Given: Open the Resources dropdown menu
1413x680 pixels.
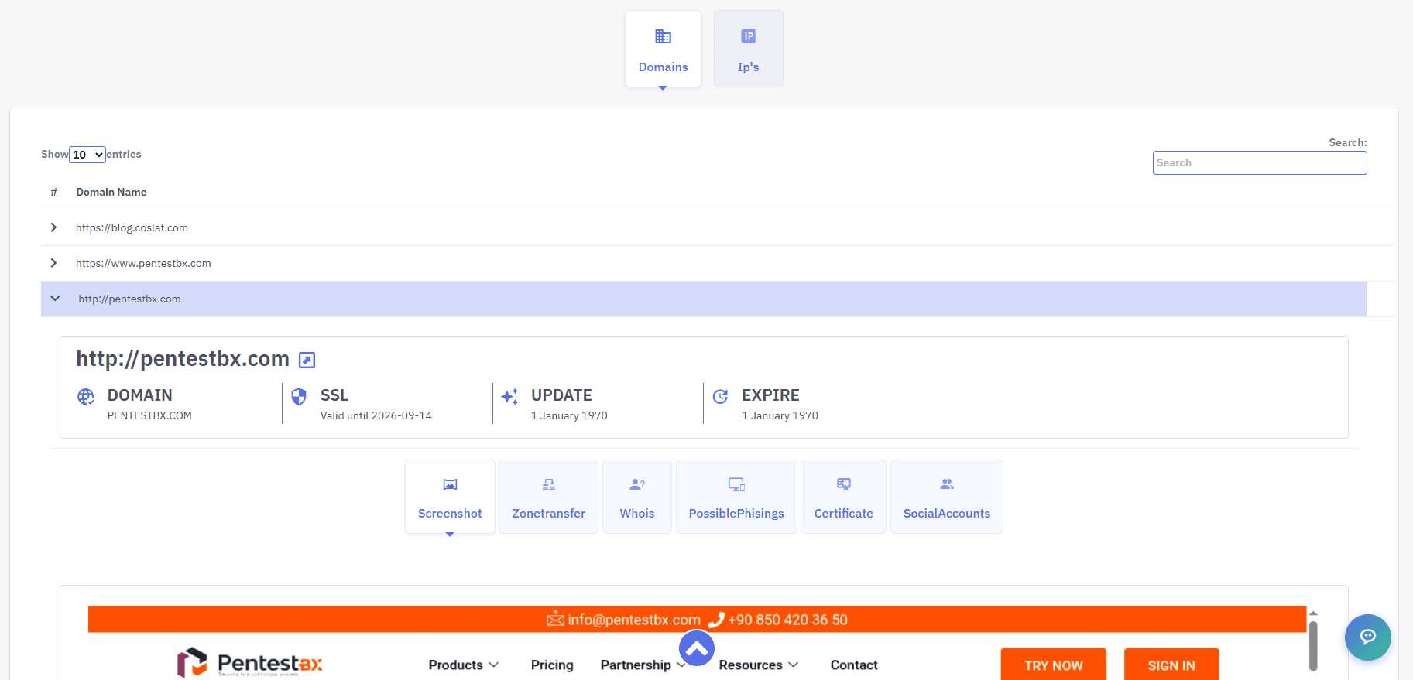Looking at the screenshot, I should click(x=759, y=665).
